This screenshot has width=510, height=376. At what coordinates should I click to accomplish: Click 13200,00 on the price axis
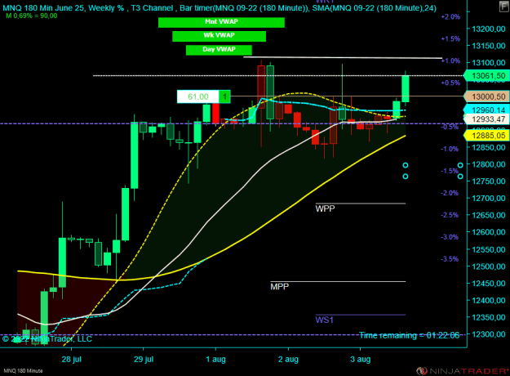(x=489, y=29)
